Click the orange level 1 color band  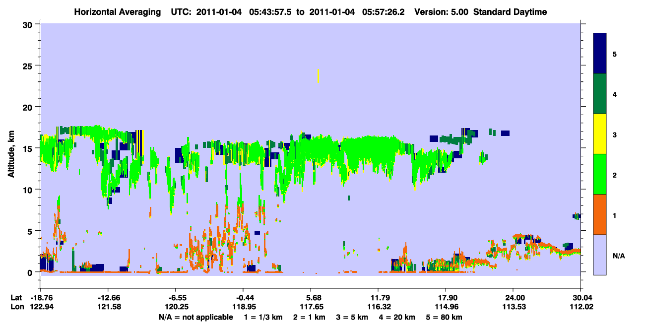tap(600, 214)
